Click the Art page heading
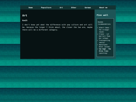This screenshot has height=102, width=136. 25,15
